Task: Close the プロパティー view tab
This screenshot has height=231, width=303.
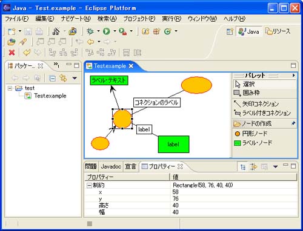Action: 180,166
